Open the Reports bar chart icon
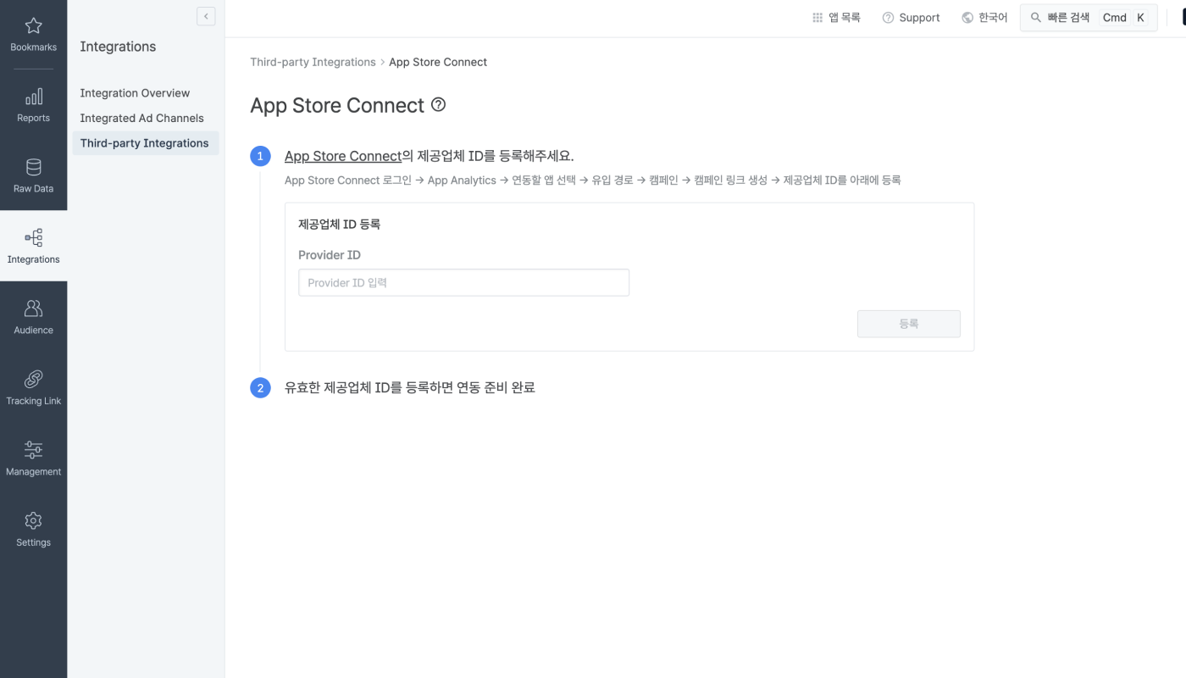This screenshot has height=678, width=1186. [33, 97]
